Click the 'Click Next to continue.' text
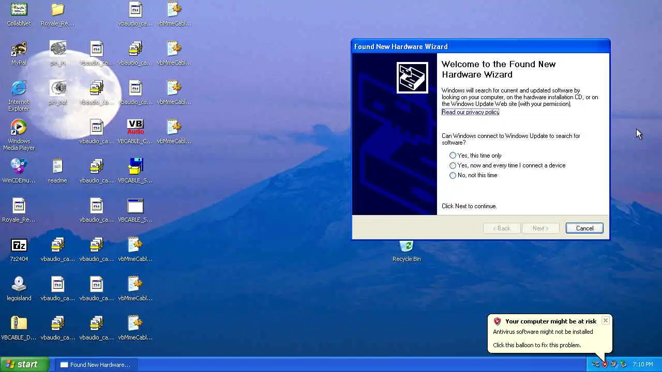The image size is (662, 372). 469,206
